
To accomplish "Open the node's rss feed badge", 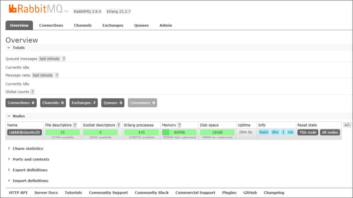I will 290,132.
